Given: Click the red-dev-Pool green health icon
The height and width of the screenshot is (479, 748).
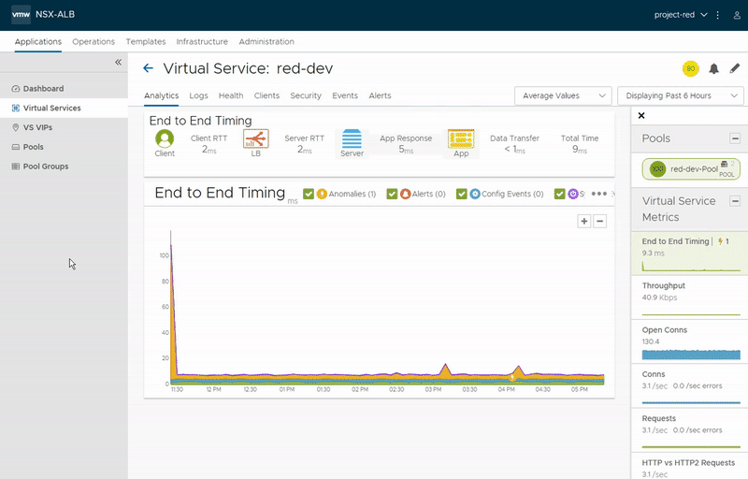Looking at the screenshot, I should 657,169.
